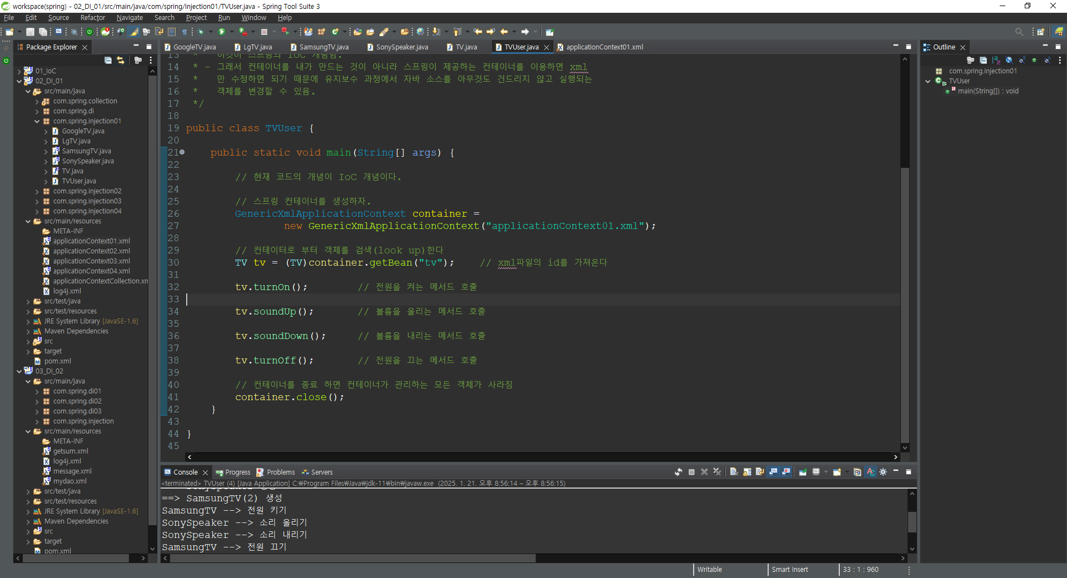This screenshot has height=578, width=1067.
Task: Click the Smart Insert status bar entry
Action: click(x=790, y=570)
